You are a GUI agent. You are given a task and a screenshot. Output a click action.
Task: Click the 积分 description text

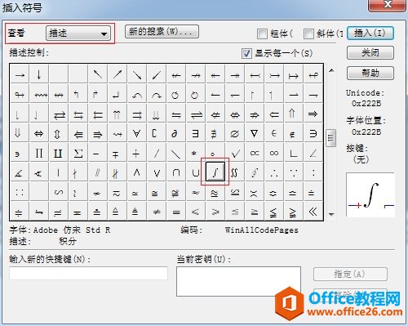click(68, 241)
